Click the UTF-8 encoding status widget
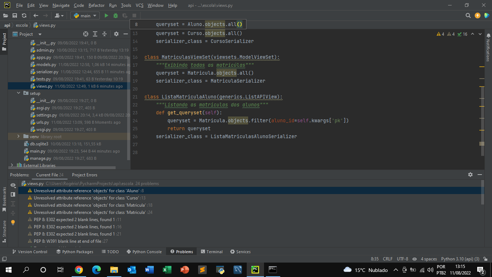The width and height of the screenshot is (492, 277). pos(402,259)
